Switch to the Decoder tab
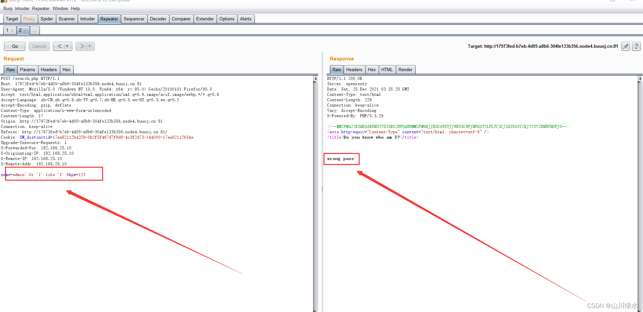643x312 pixels. 158,19
